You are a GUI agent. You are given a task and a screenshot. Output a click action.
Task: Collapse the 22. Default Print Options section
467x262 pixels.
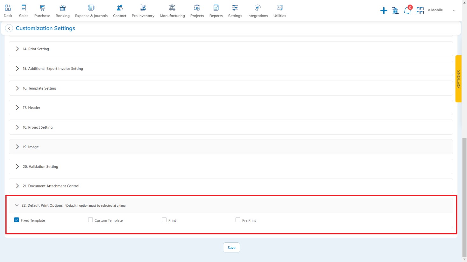click(x=17, y=205)
